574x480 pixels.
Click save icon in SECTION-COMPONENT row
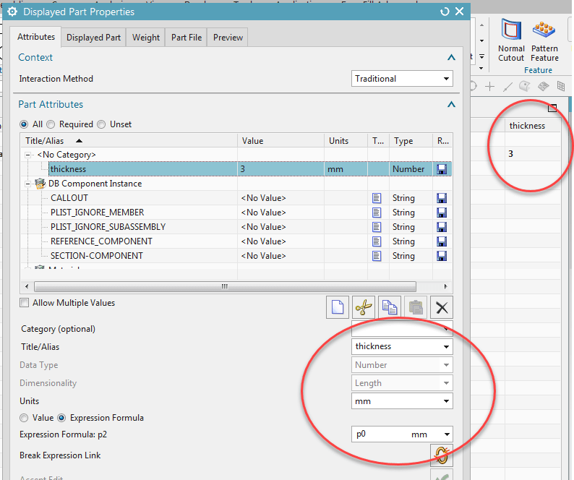pyautogui.click(x=442, y=256)
